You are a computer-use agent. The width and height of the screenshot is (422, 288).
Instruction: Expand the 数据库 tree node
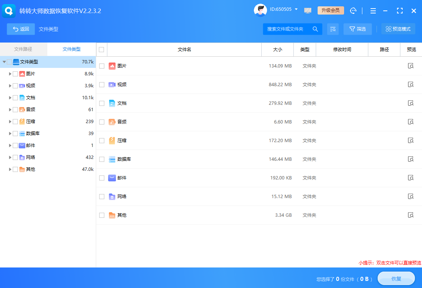pos(10,133)
